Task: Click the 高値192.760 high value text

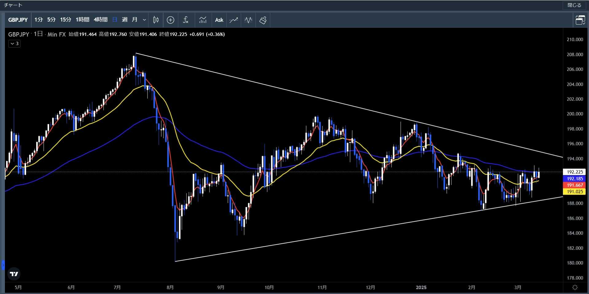Action: 113,34
